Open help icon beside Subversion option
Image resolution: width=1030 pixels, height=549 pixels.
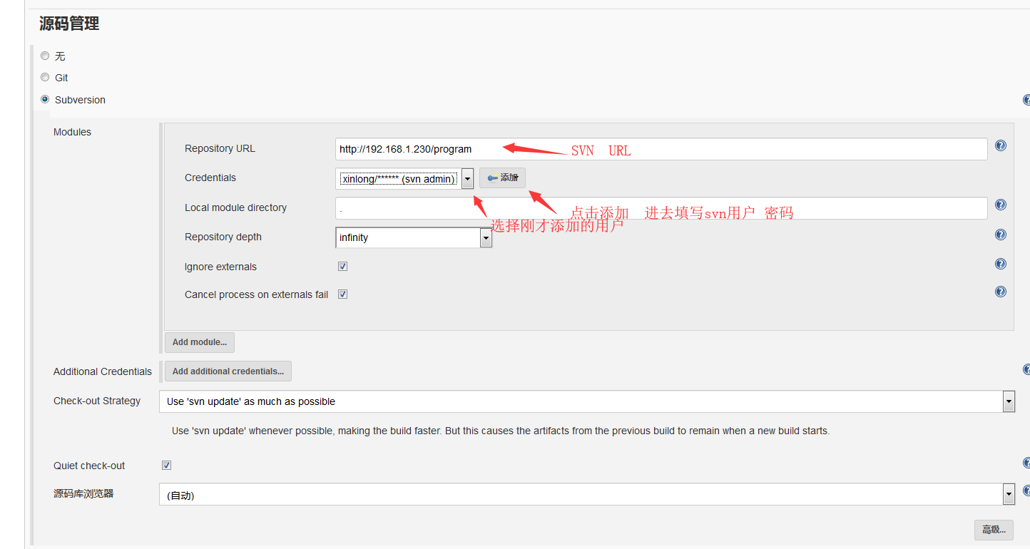[1026, 100]
